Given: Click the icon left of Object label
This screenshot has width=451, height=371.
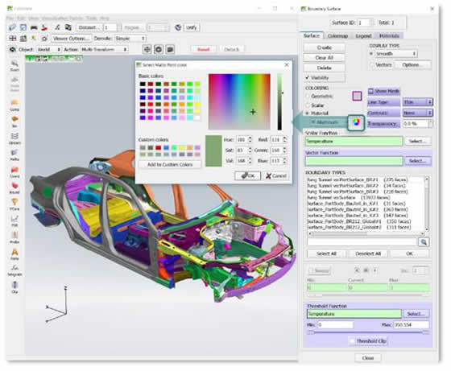Looking at the screenshot, I should [x=12, y=49].
